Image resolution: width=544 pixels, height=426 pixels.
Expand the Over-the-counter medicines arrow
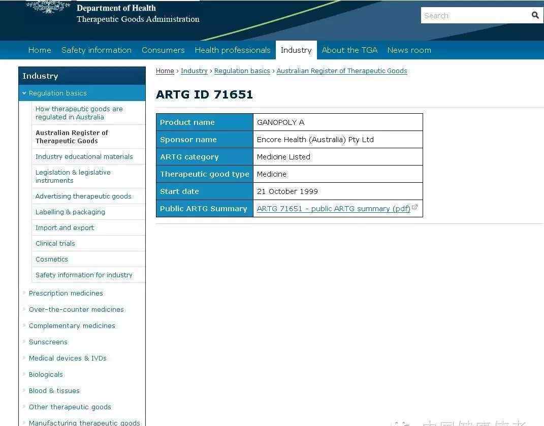click(24, 309)
